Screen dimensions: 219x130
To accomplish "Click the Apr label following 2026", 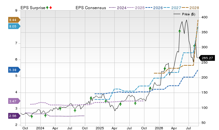I will (x=174, y=128).
